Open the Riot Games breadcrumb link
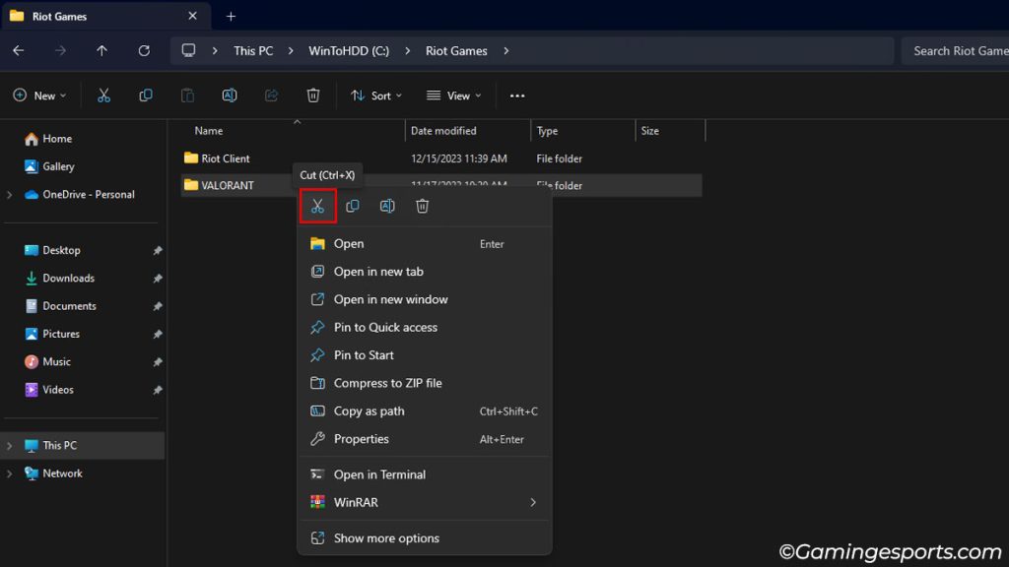 click(455, 50)
